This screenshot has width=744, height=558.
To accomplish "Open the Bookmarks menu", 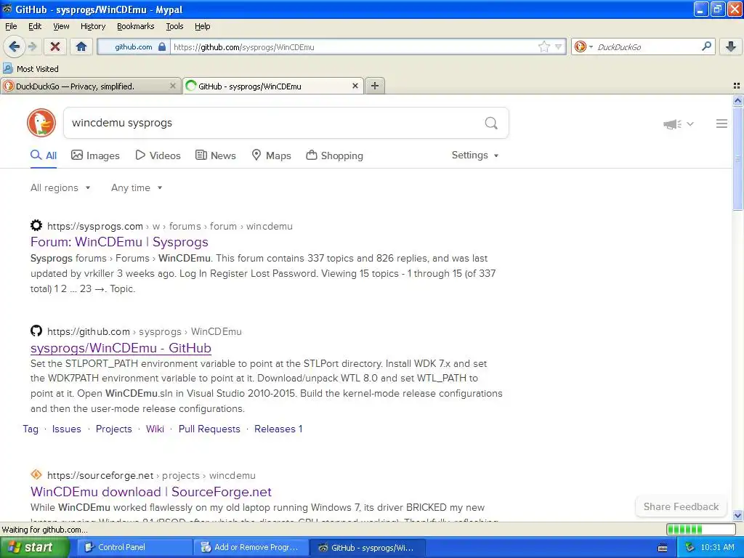I will [135, 26].
